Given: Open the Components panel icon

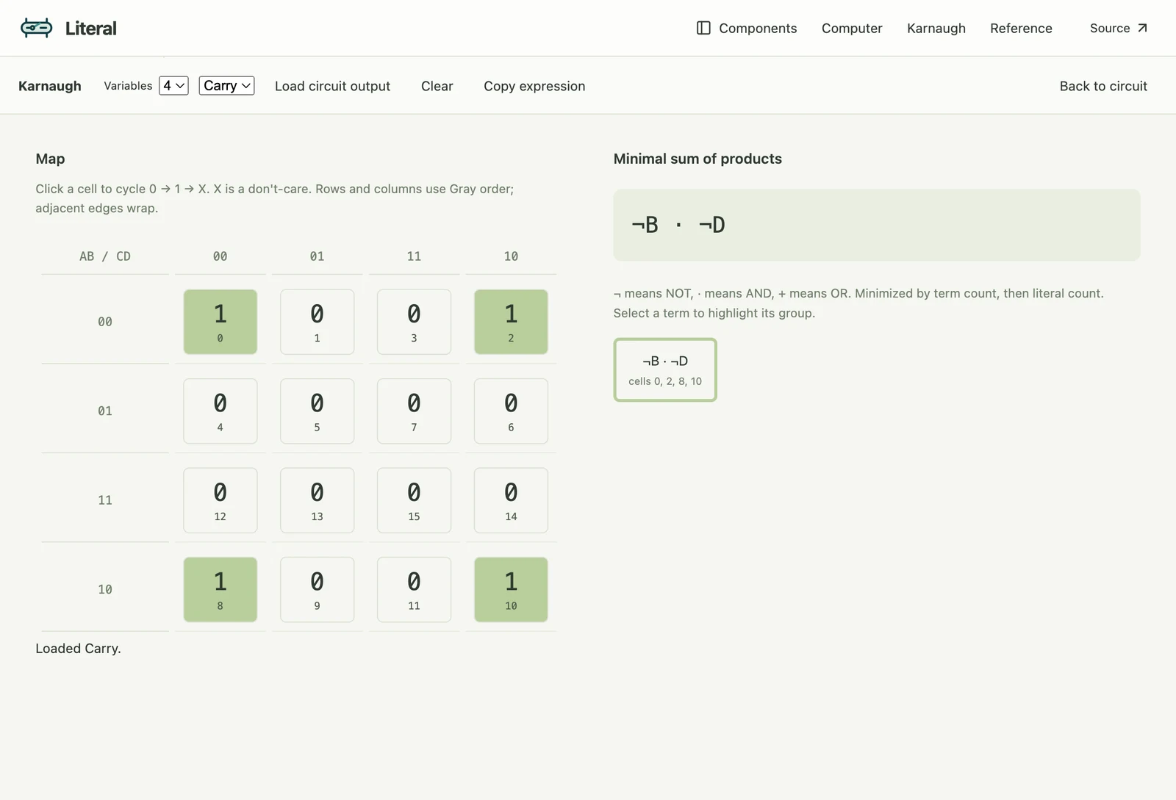Looking at the screenshot, I should pos(703,28).
